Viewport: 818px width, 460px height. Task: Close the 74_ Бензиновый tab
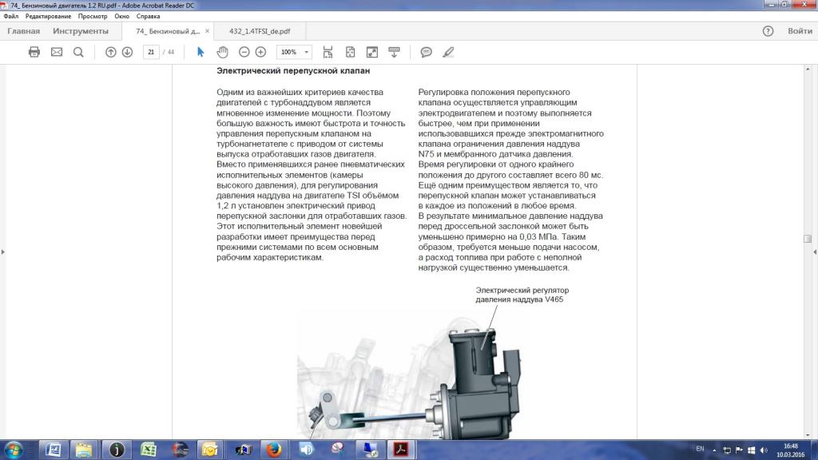click(207, 31)
